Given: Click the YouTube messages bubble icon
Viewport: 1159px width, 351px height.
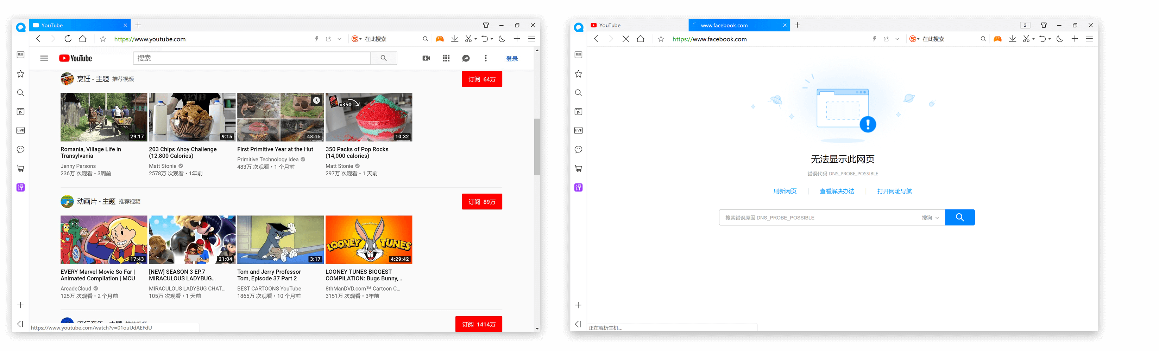Looking at the screenshot, I should tap(466, 58).
